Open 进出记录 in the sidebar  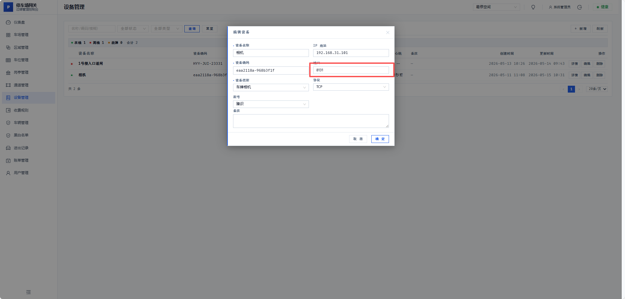[28, 148]
